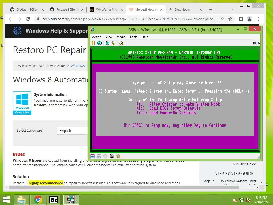273x205 pixels.
Task: Click the scroll down arrow beside the guide
Action: point(262,182)
